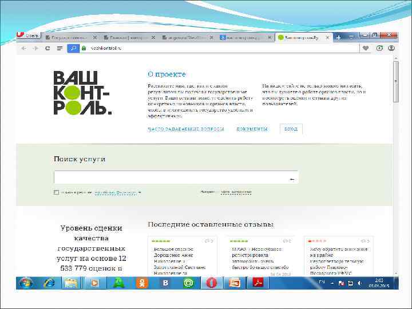This screenshot has height=309, width=412.
Task: Click the five-star rating on first review
Action: [x=161, y=241]
